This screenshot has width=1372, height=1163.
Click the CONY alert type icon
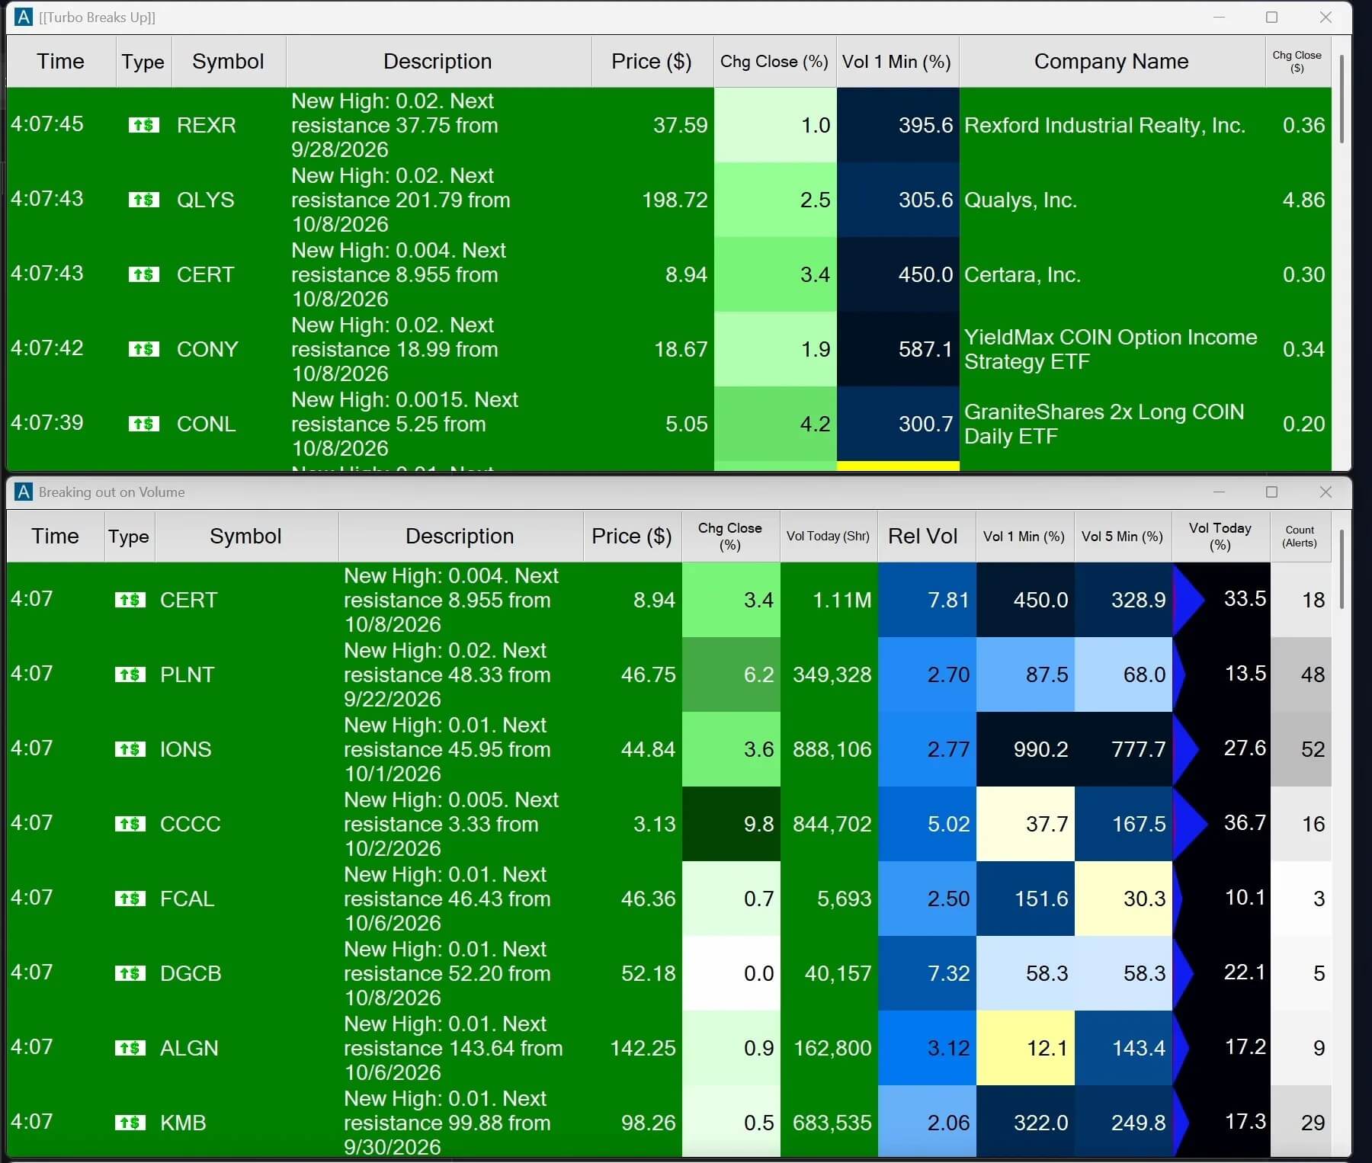(144, 349)
